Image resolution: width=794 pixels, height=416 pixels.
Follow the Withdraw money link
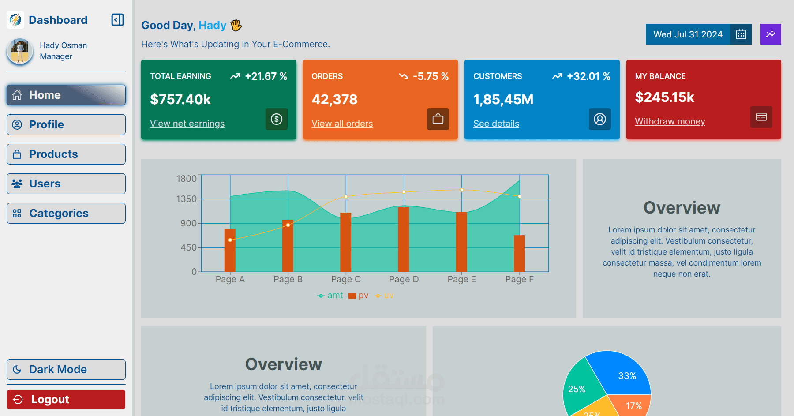click(670, 121)
